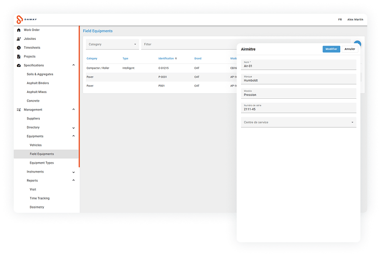Click the Modifier button
The width and height of the screenshot is (381, 256).
point(331,49)
